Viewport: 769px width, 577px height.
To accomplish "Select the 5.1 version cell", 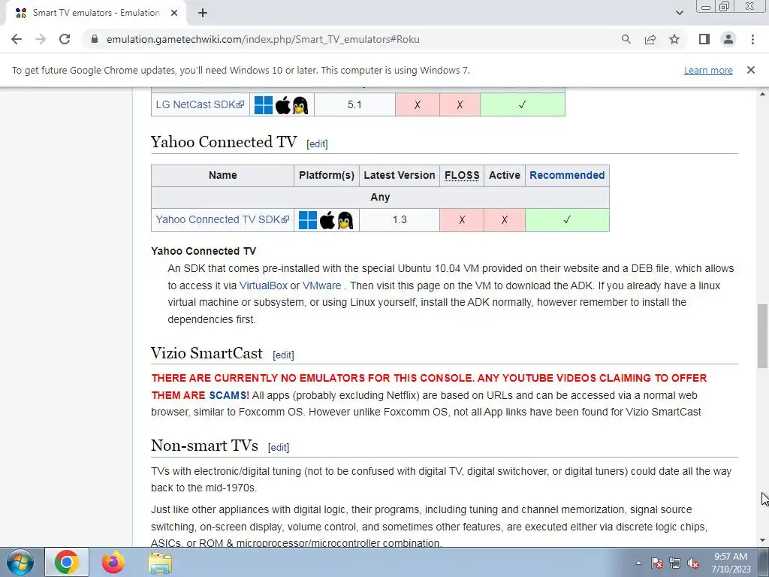I will point(354,104).
